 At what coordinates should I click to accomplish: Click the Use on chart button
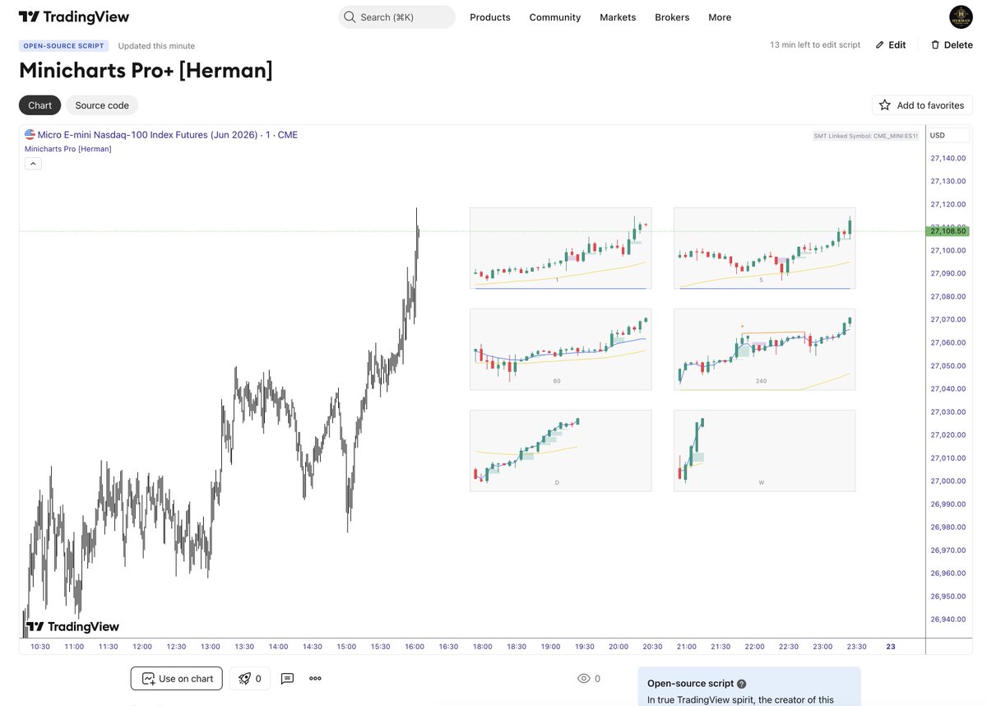point(176,677)
